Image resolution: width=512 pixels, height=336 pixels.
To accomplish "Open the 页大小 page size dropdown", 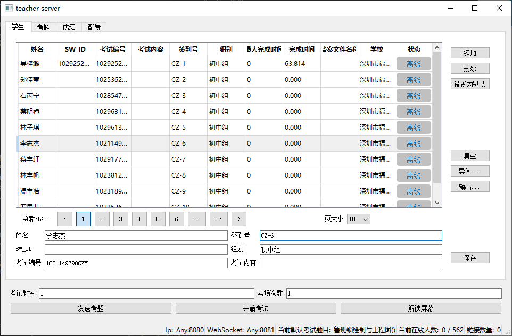I will (x=358, y=219).
